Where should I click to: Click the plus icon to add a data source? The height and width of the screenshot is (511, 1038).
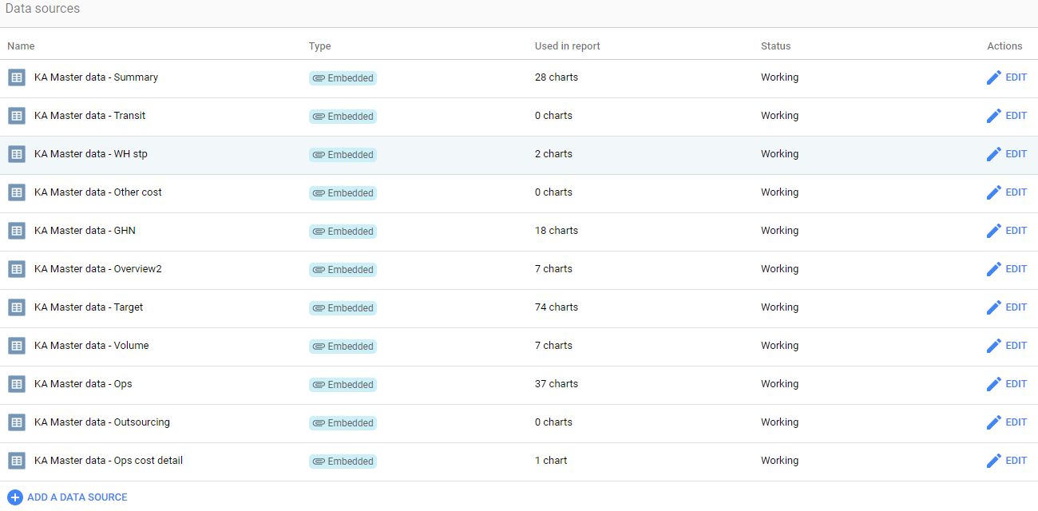coord(14,497)
